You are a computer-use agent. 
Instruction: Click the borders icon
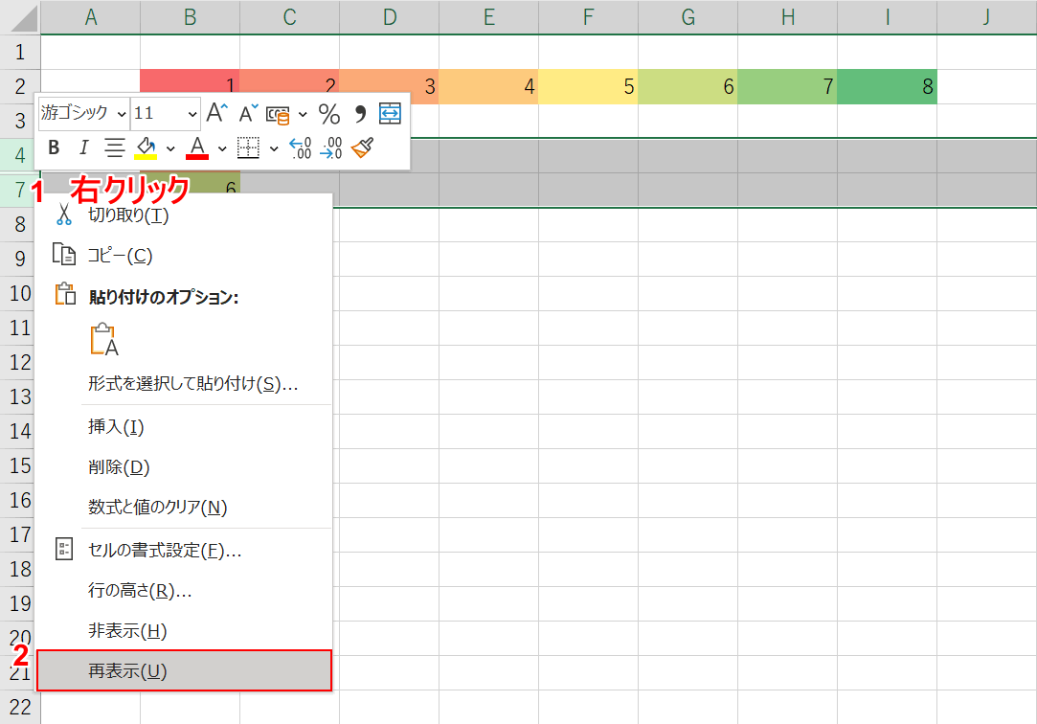click(248, 147)
